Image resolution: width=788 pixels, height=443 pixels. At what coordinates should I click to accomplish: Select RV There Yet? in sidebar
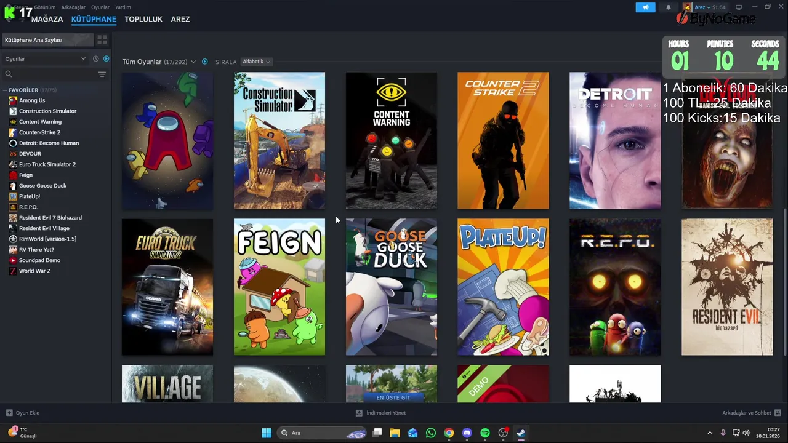36,250
